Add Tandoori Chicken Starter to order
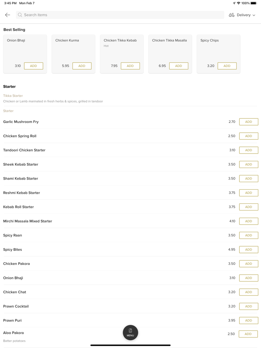 [248, 150]
